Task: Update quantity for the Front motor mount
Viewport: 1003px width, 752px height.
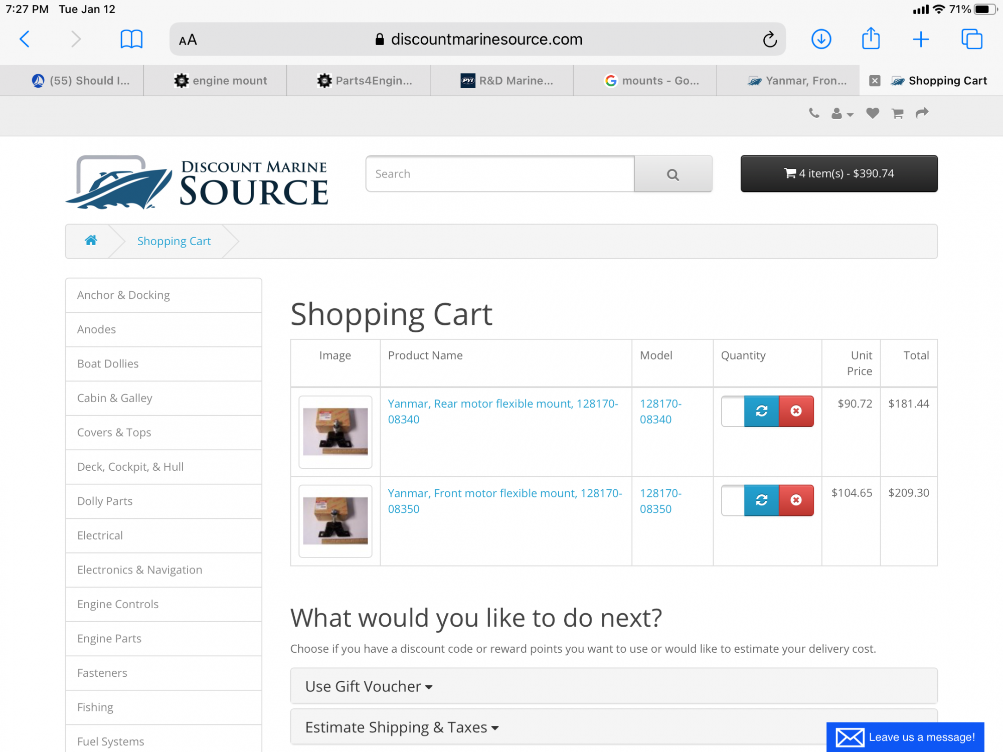Action: [x=761, y=500]
